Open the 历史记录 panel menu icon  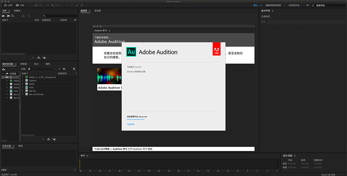coord(14,146)
